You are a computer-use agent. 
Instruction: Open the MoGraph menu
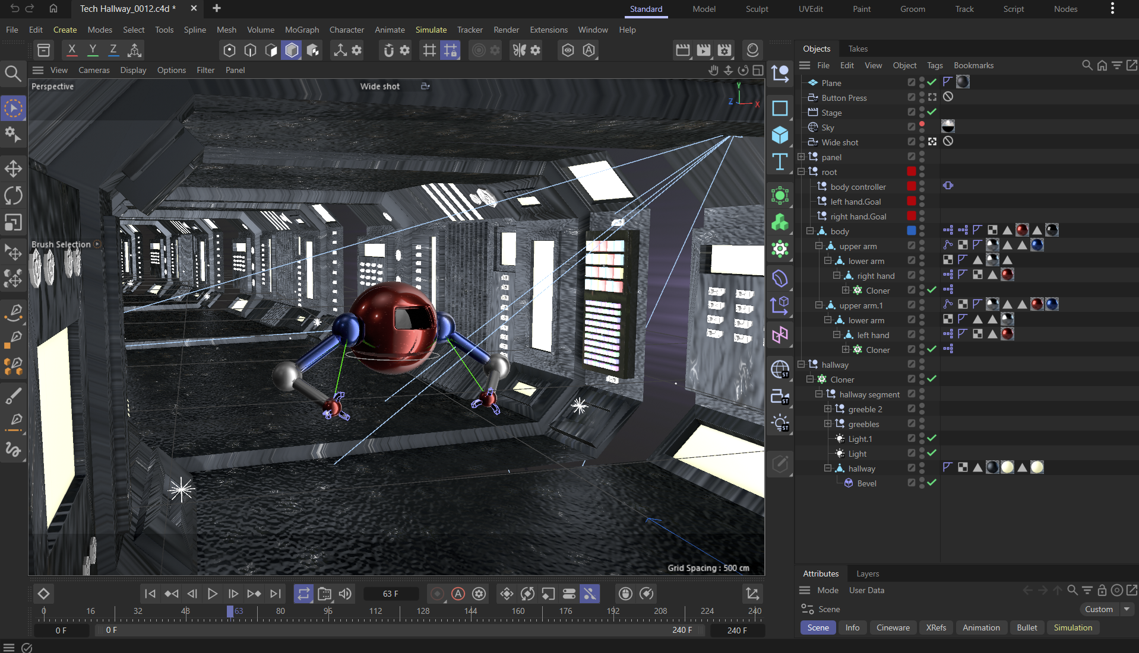click(x=302, y=30)
